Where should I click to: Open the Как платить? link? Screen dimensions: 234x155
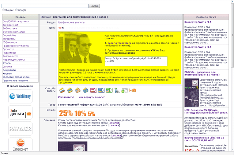[66, 97]
